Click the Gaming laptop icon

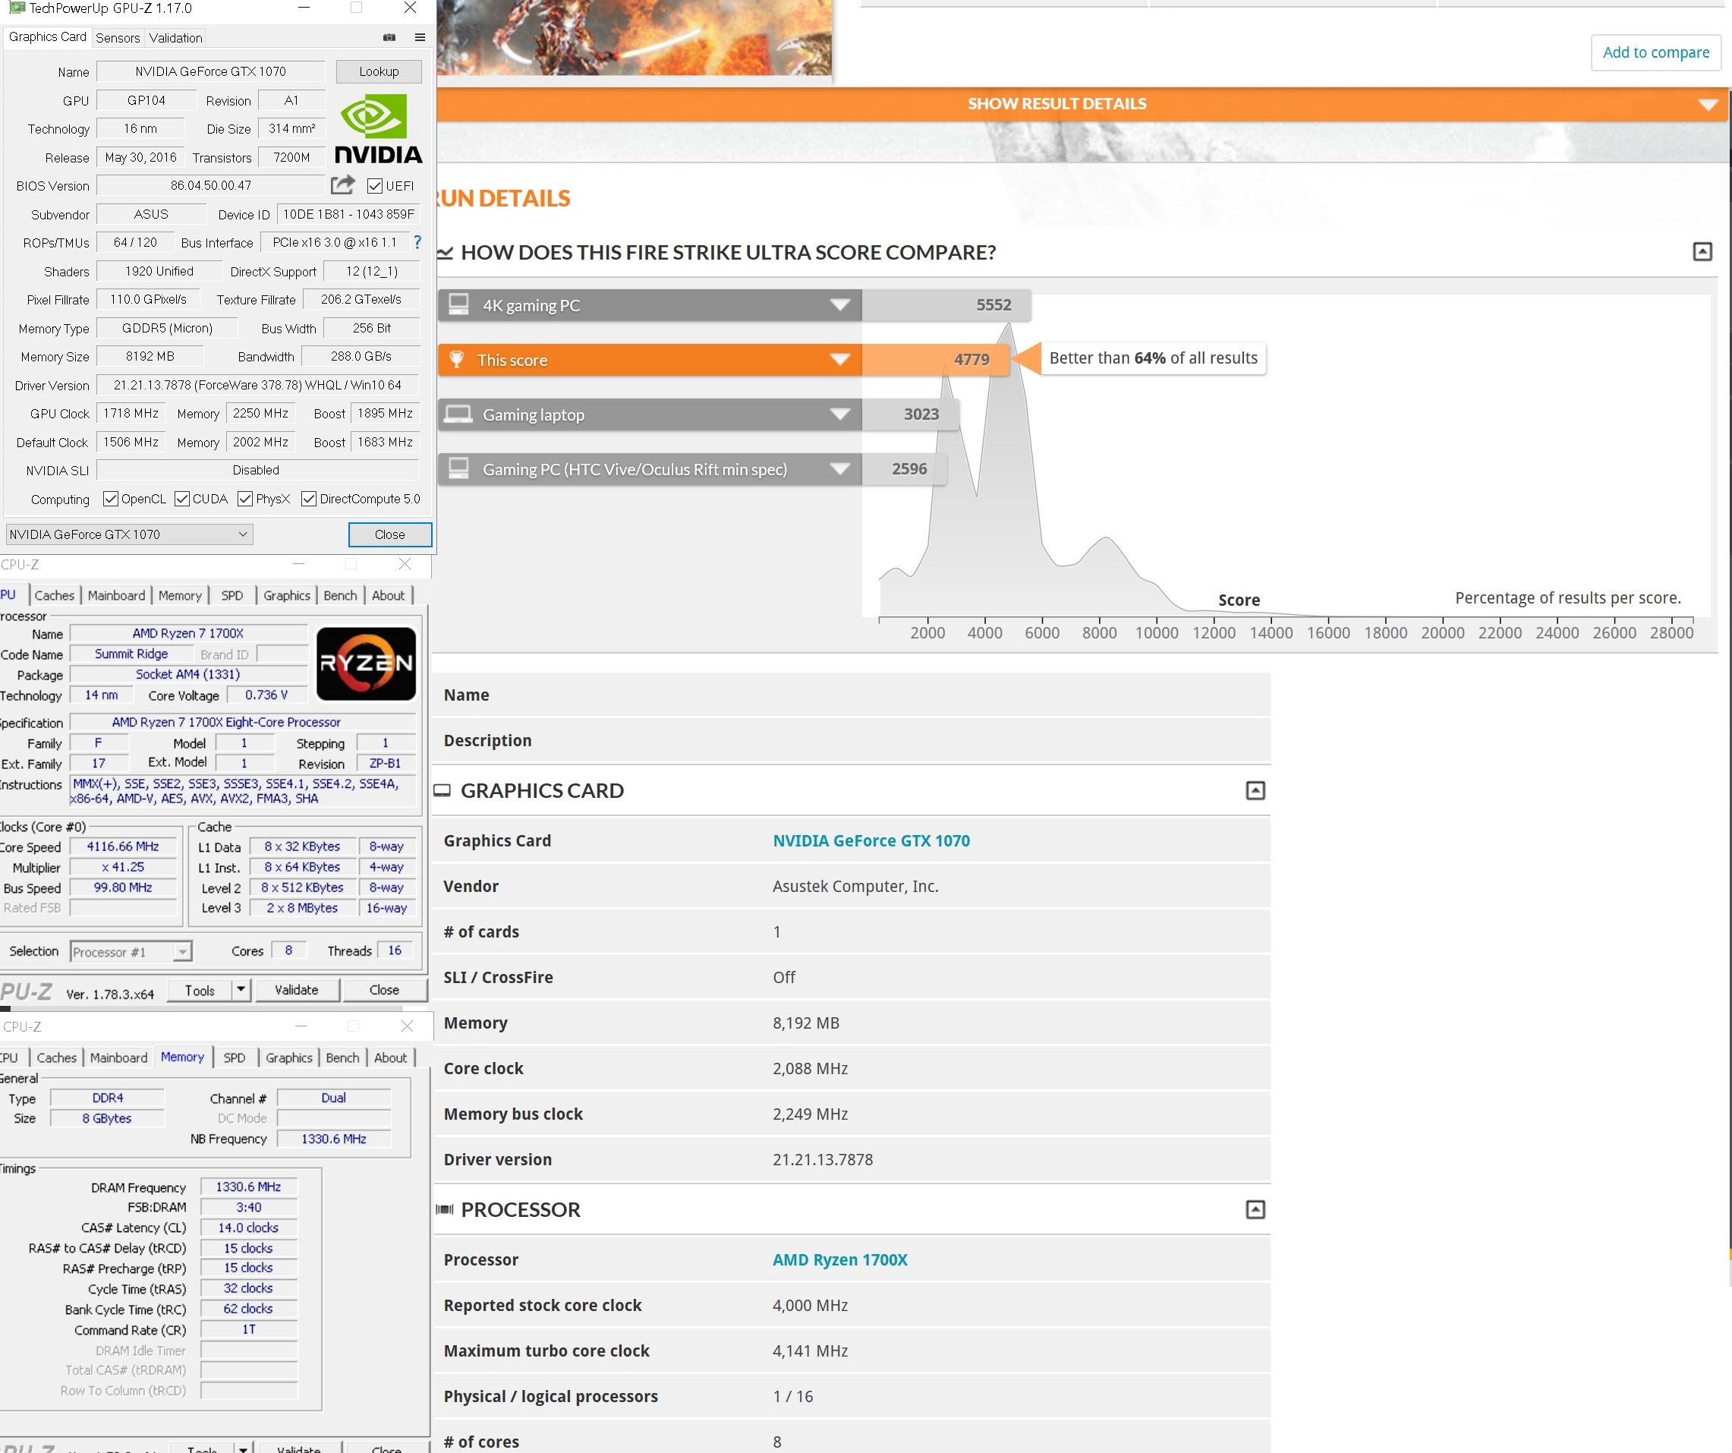point(458,414)
